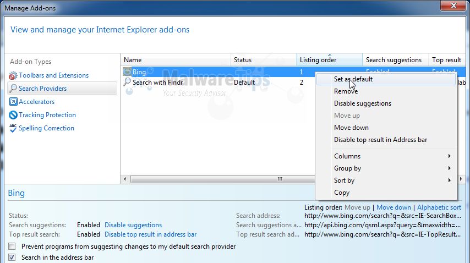
Task: Click the Accelerators icon
Action: click(x=13, y=102)
